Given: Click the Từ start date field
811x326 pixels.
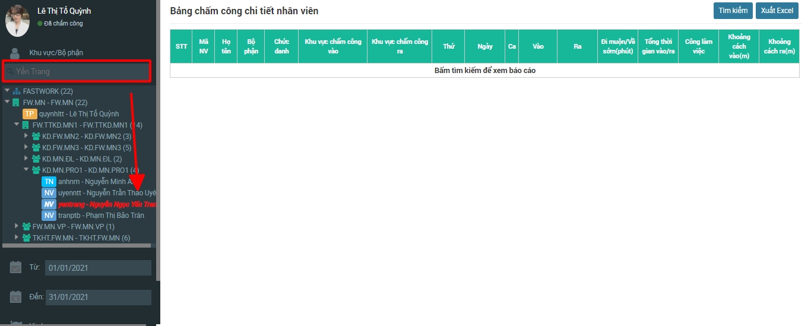Looking at the screenshot, I should tap(98, 268).
